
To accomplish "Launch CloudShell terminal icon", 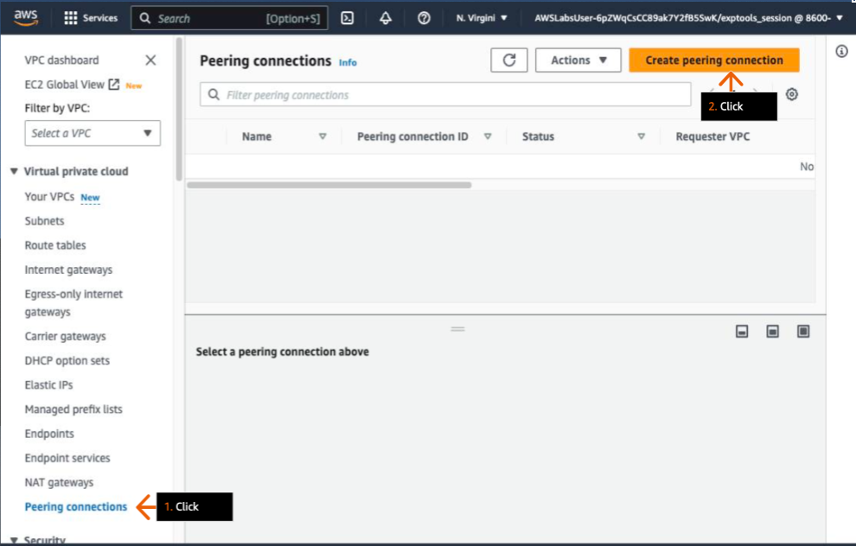I will pyautogui.click(x=347, y=18).
